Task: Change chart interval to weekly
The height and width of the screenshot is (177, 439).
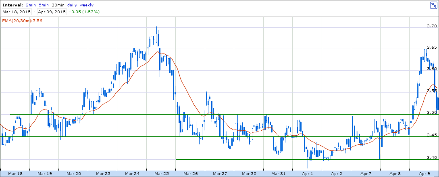Action: pyautogui.click(x=87, y=5)
